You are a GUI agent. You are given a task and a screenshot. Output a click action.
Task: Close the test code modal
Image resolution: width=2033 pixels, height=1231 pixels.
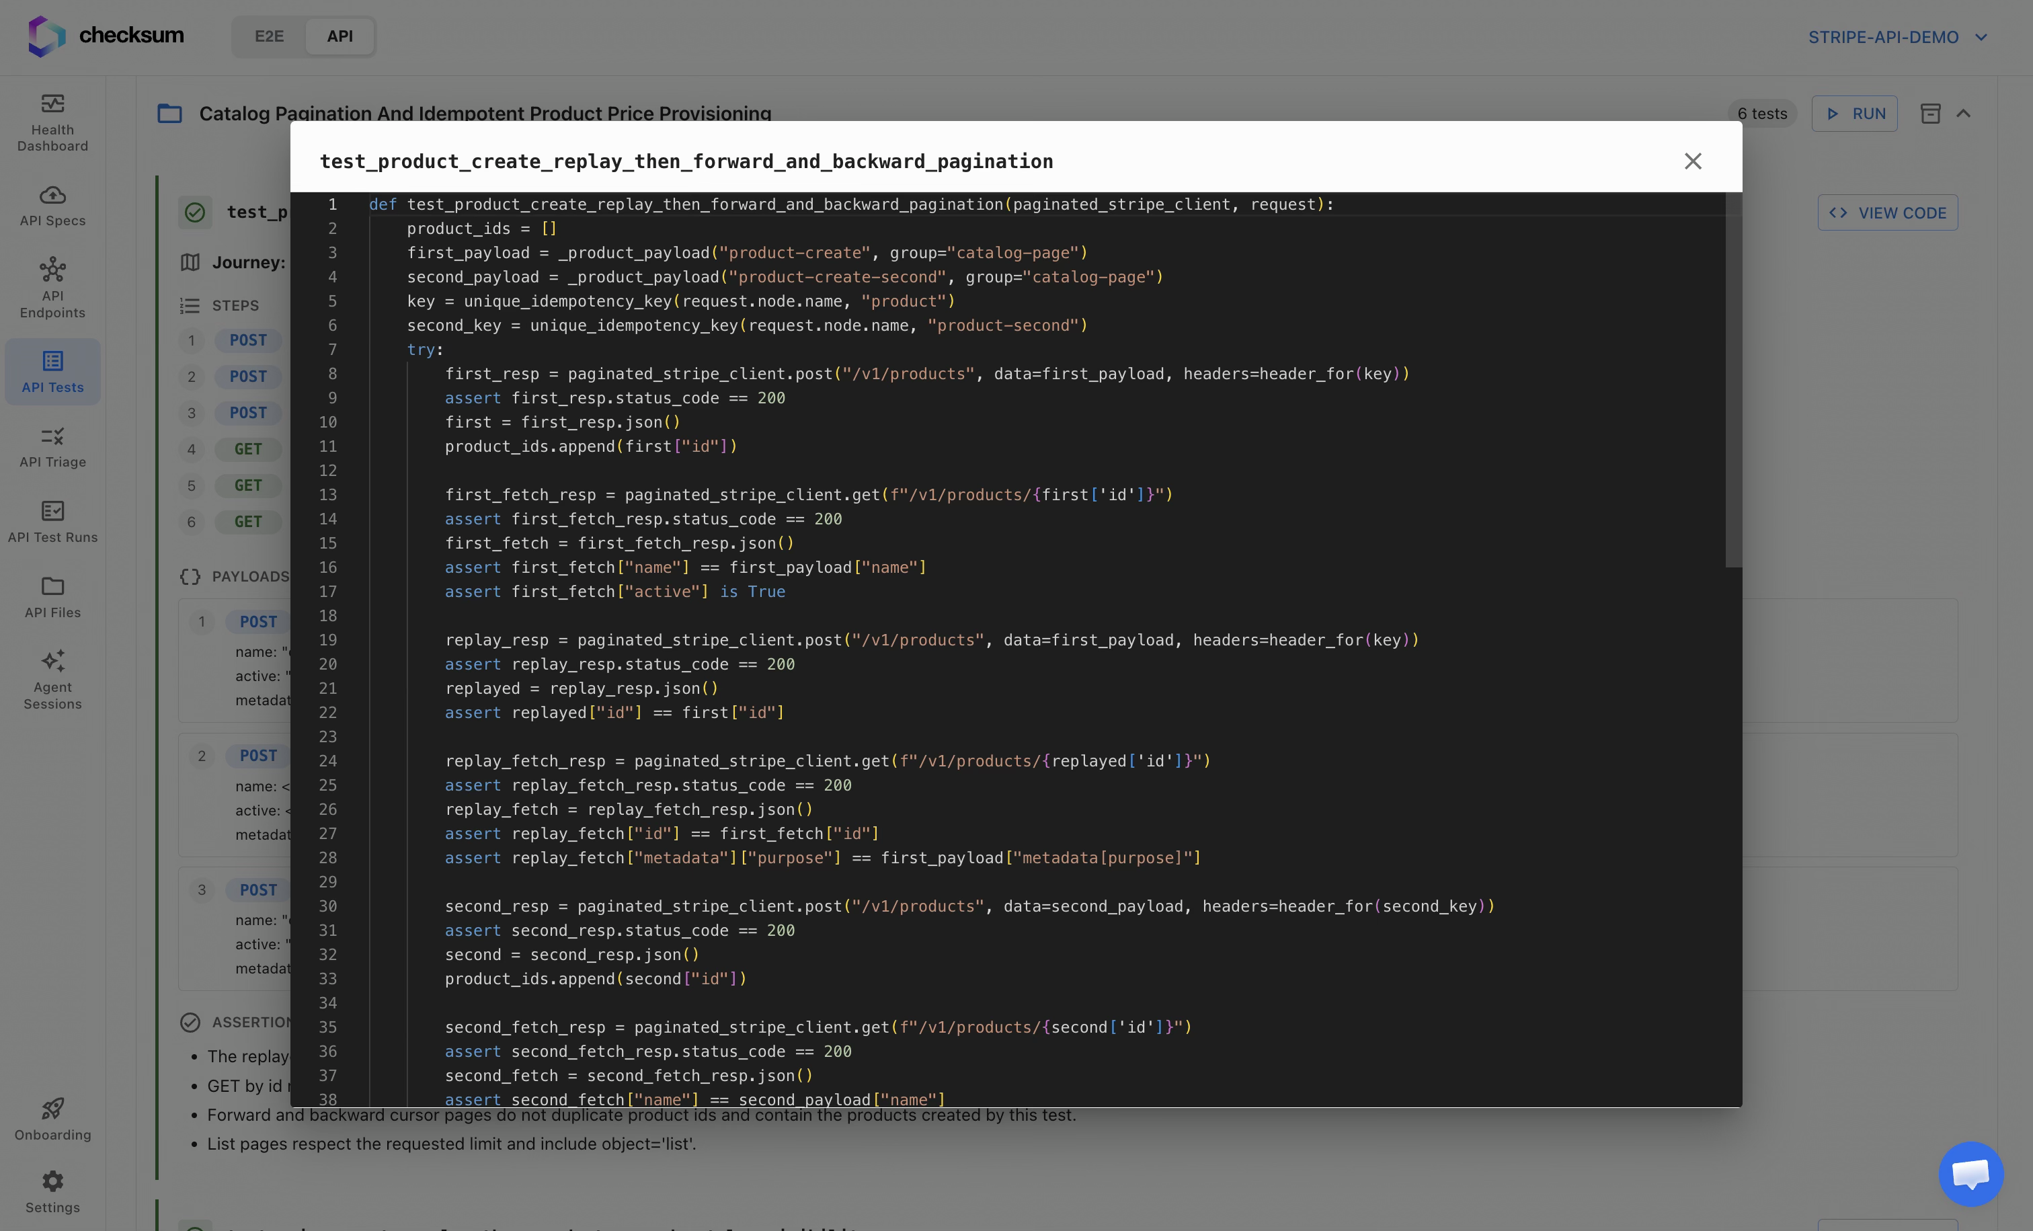coord(1692,161)
